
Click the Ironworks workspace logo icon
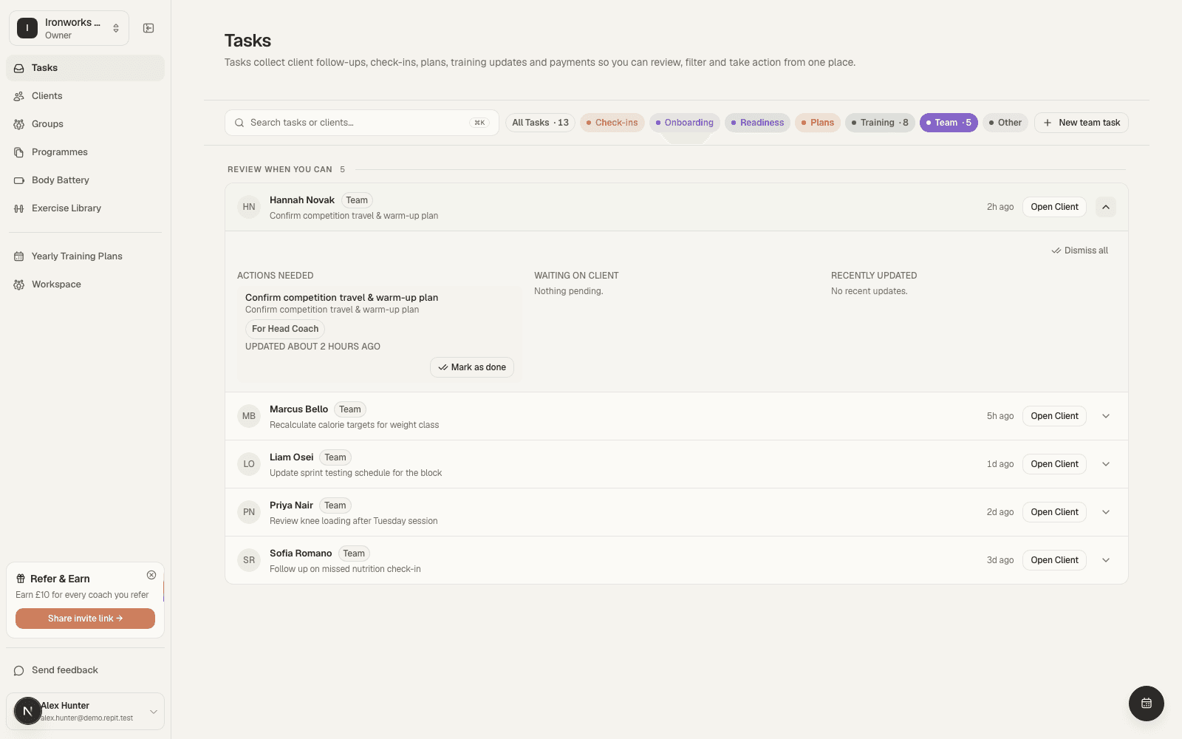(27, 28)
